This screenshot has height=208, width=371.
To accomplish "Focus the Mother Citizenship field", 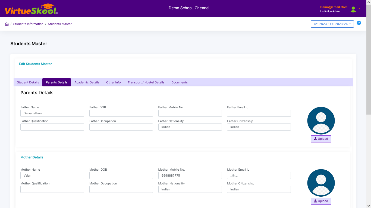I will pos(259,189).
